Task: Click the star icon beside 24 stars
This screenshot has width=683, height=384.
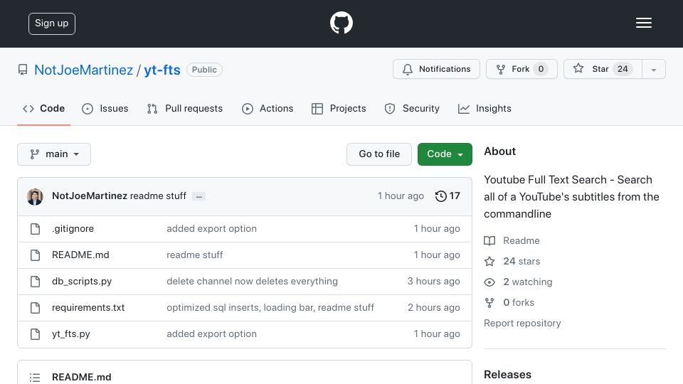Action: [x=489, y=261]
